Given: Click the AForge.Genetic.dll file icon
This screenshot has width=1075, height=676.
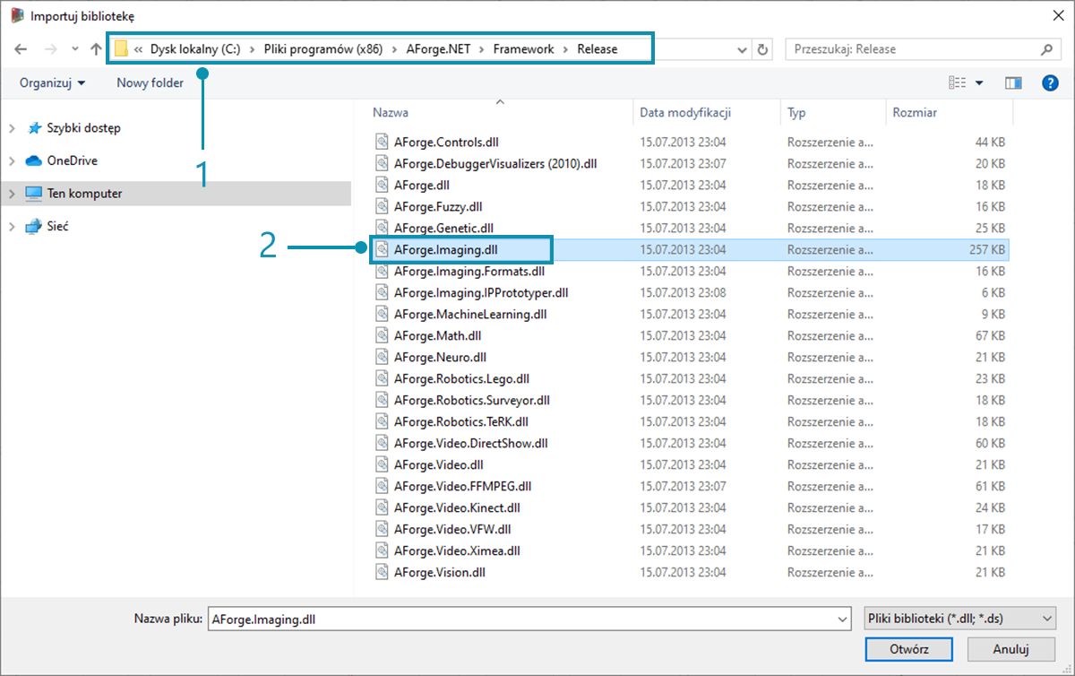Looking at the screenshot, I should click(383, 228).
